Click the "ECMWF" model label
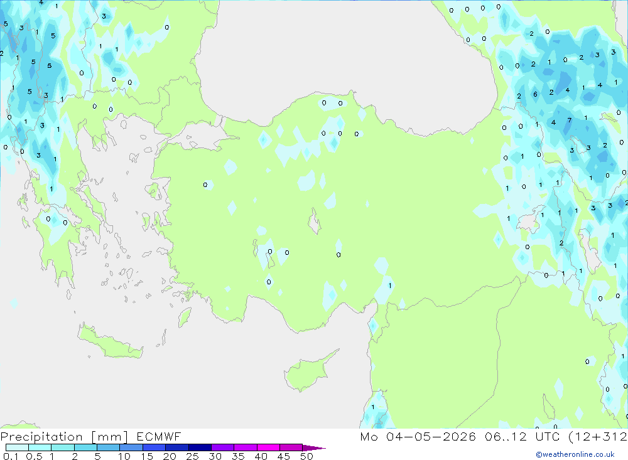Viewport: 628px width, 460px height. pyautogui.click(x=159, y=437)
